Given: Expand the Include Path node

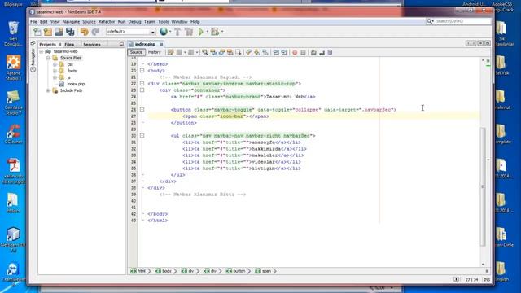Looking at the screenshot, I should click(48, 90).
